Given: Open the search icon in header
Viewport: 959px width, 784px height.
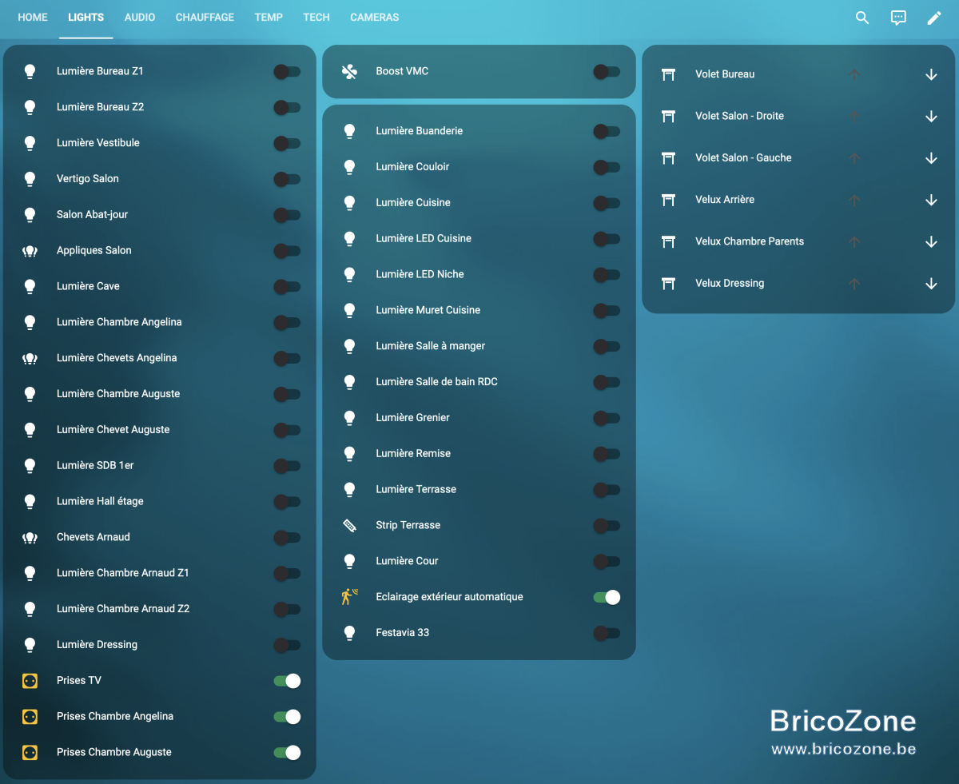Looking at the screenshot, I should (x=862, y=18).
